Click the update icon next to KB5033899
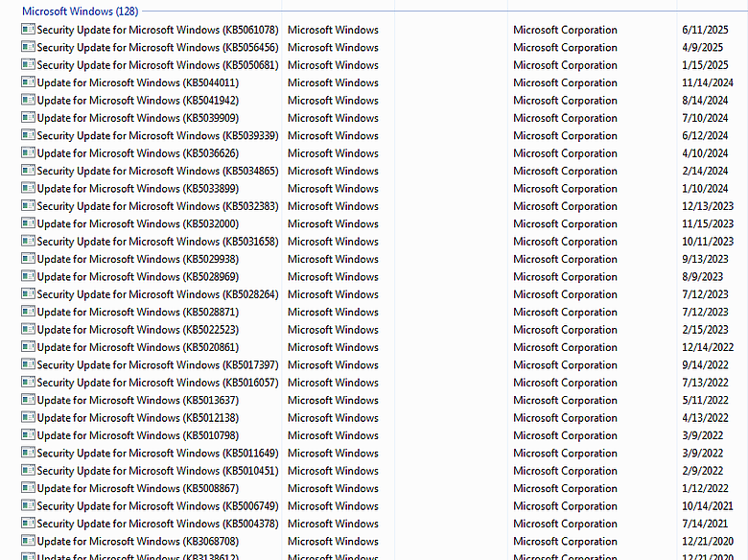Screen dimensions: 748x560 pyautogui.click(x=28, y=188)
